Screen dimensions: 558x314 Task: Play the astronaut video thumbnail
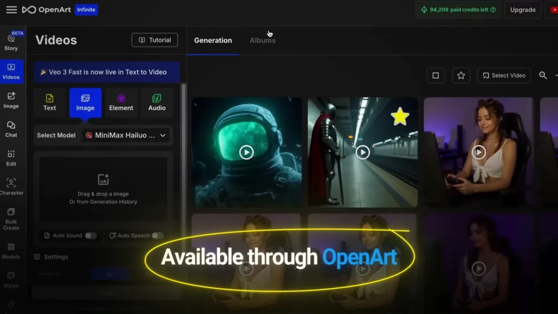247,153
